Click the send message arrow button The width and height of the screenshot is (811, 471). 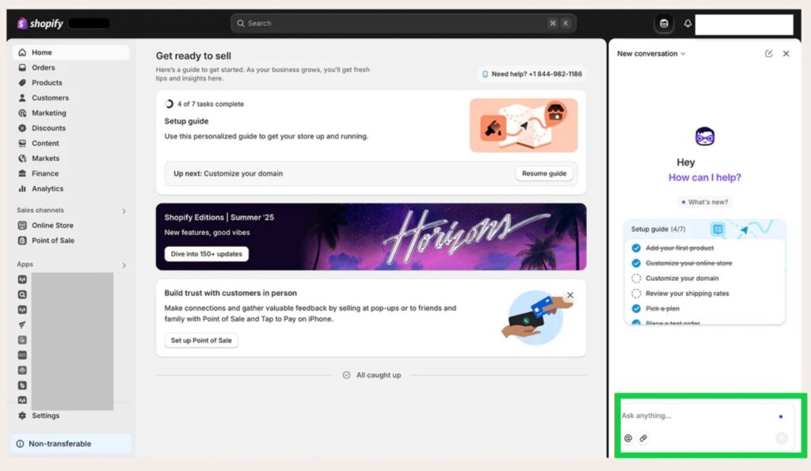pyautogui.click(x=781, y=438)
